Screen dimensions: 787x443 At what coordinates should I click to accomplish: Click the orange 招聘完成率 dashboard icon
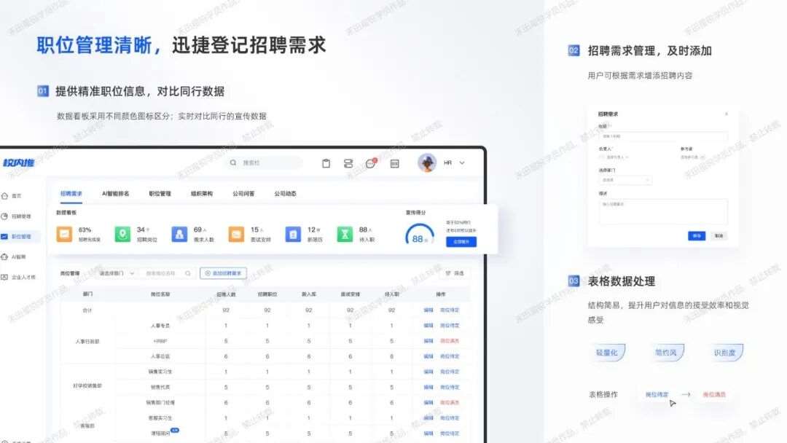(x=66, y=234)
